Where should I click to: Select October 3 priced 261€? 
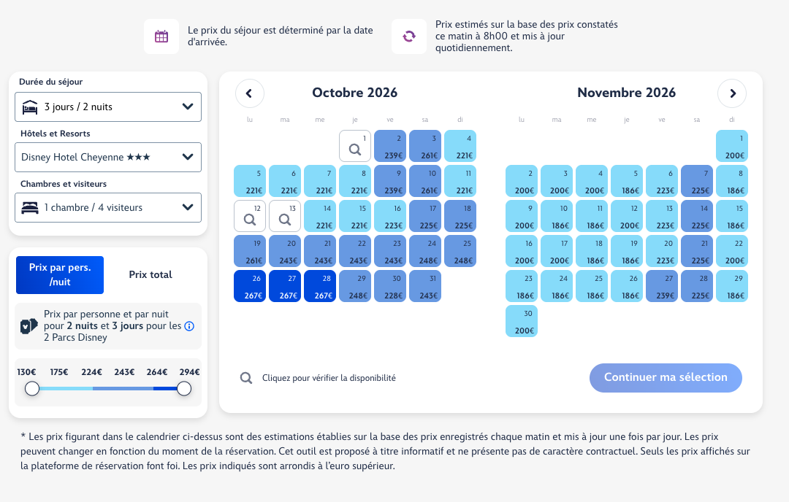(x=425, y=146)
